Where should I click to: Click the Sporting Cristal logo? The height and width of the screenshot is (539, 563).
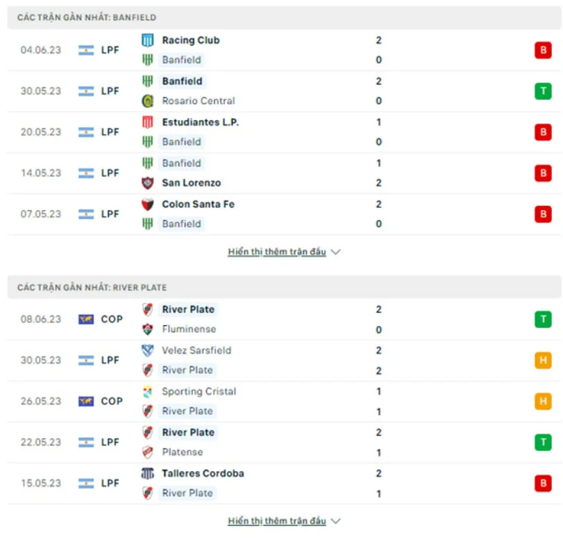(148, 392)
